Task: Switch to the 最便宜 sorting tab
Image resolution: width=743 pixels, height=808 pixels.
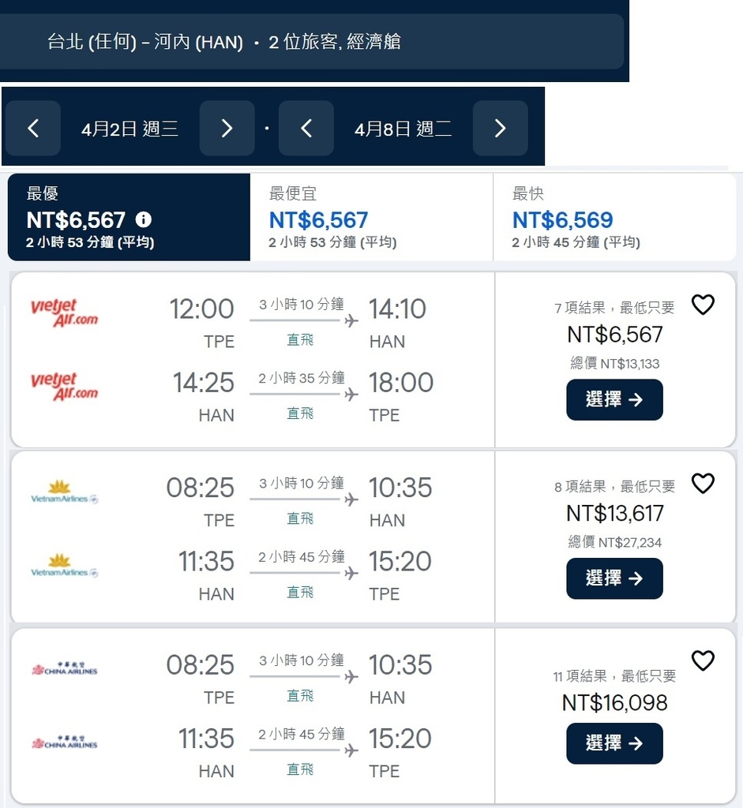Action: click(x=371, y=217)
